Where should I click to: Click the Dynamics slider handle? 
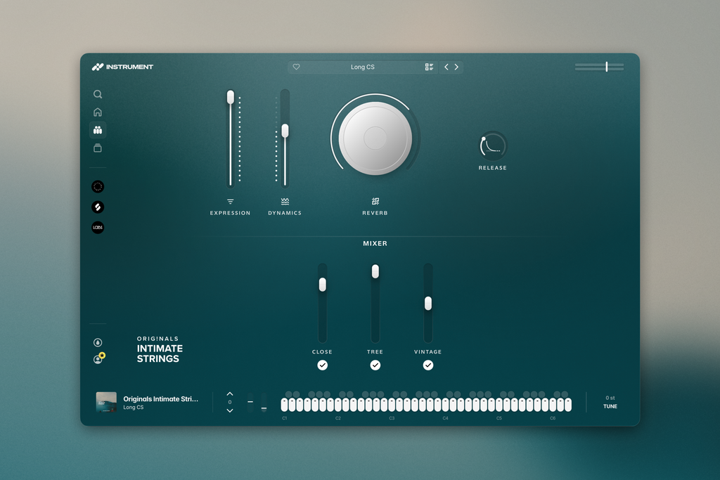tap(285, 131)
